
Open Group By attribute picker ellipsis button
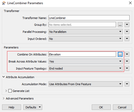click(x=120, y=25)
